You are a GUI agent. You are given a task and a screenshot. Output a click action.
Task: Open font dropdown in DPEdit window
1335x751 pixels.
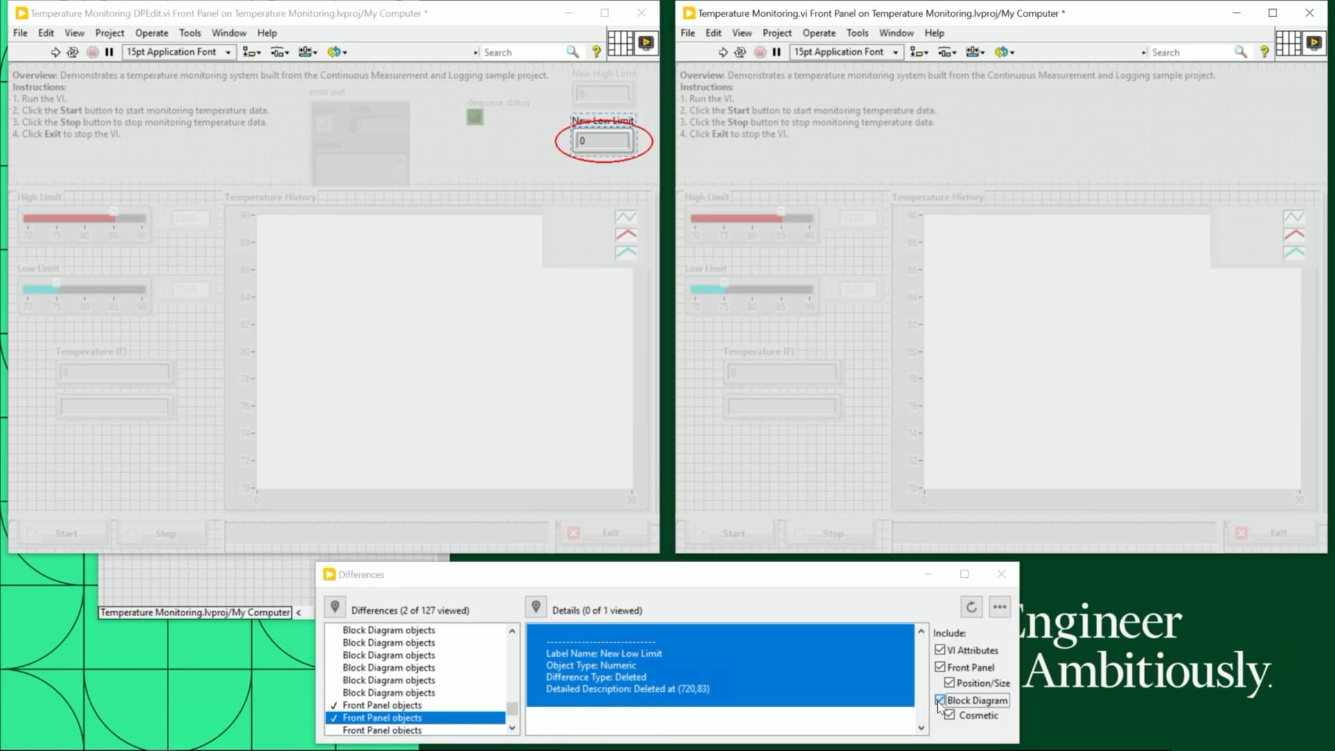[179, 52]
